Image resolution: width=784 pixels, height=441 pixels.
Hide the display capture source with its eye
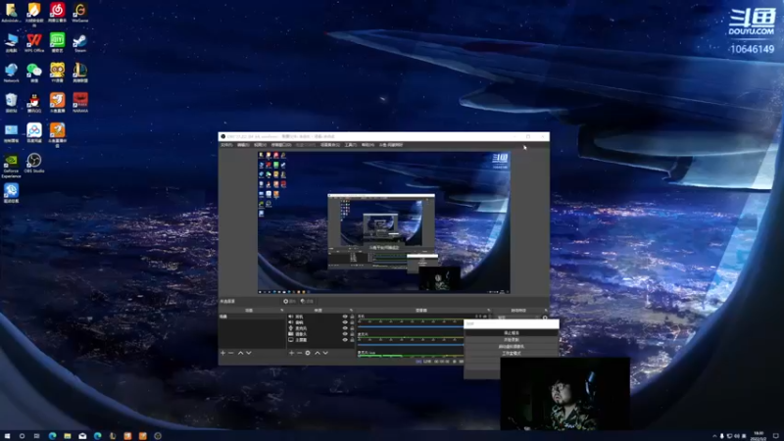pyautogui.click(x=345, y=340)
